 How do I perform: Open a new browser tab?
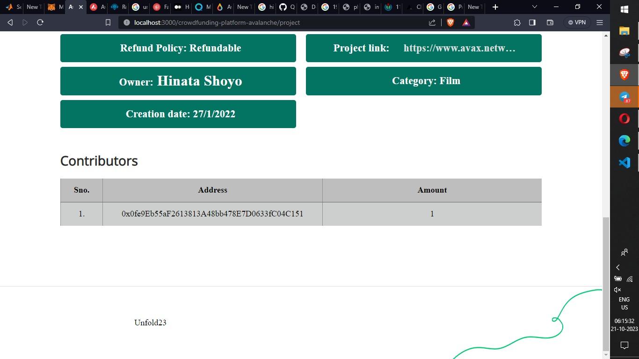495,7
